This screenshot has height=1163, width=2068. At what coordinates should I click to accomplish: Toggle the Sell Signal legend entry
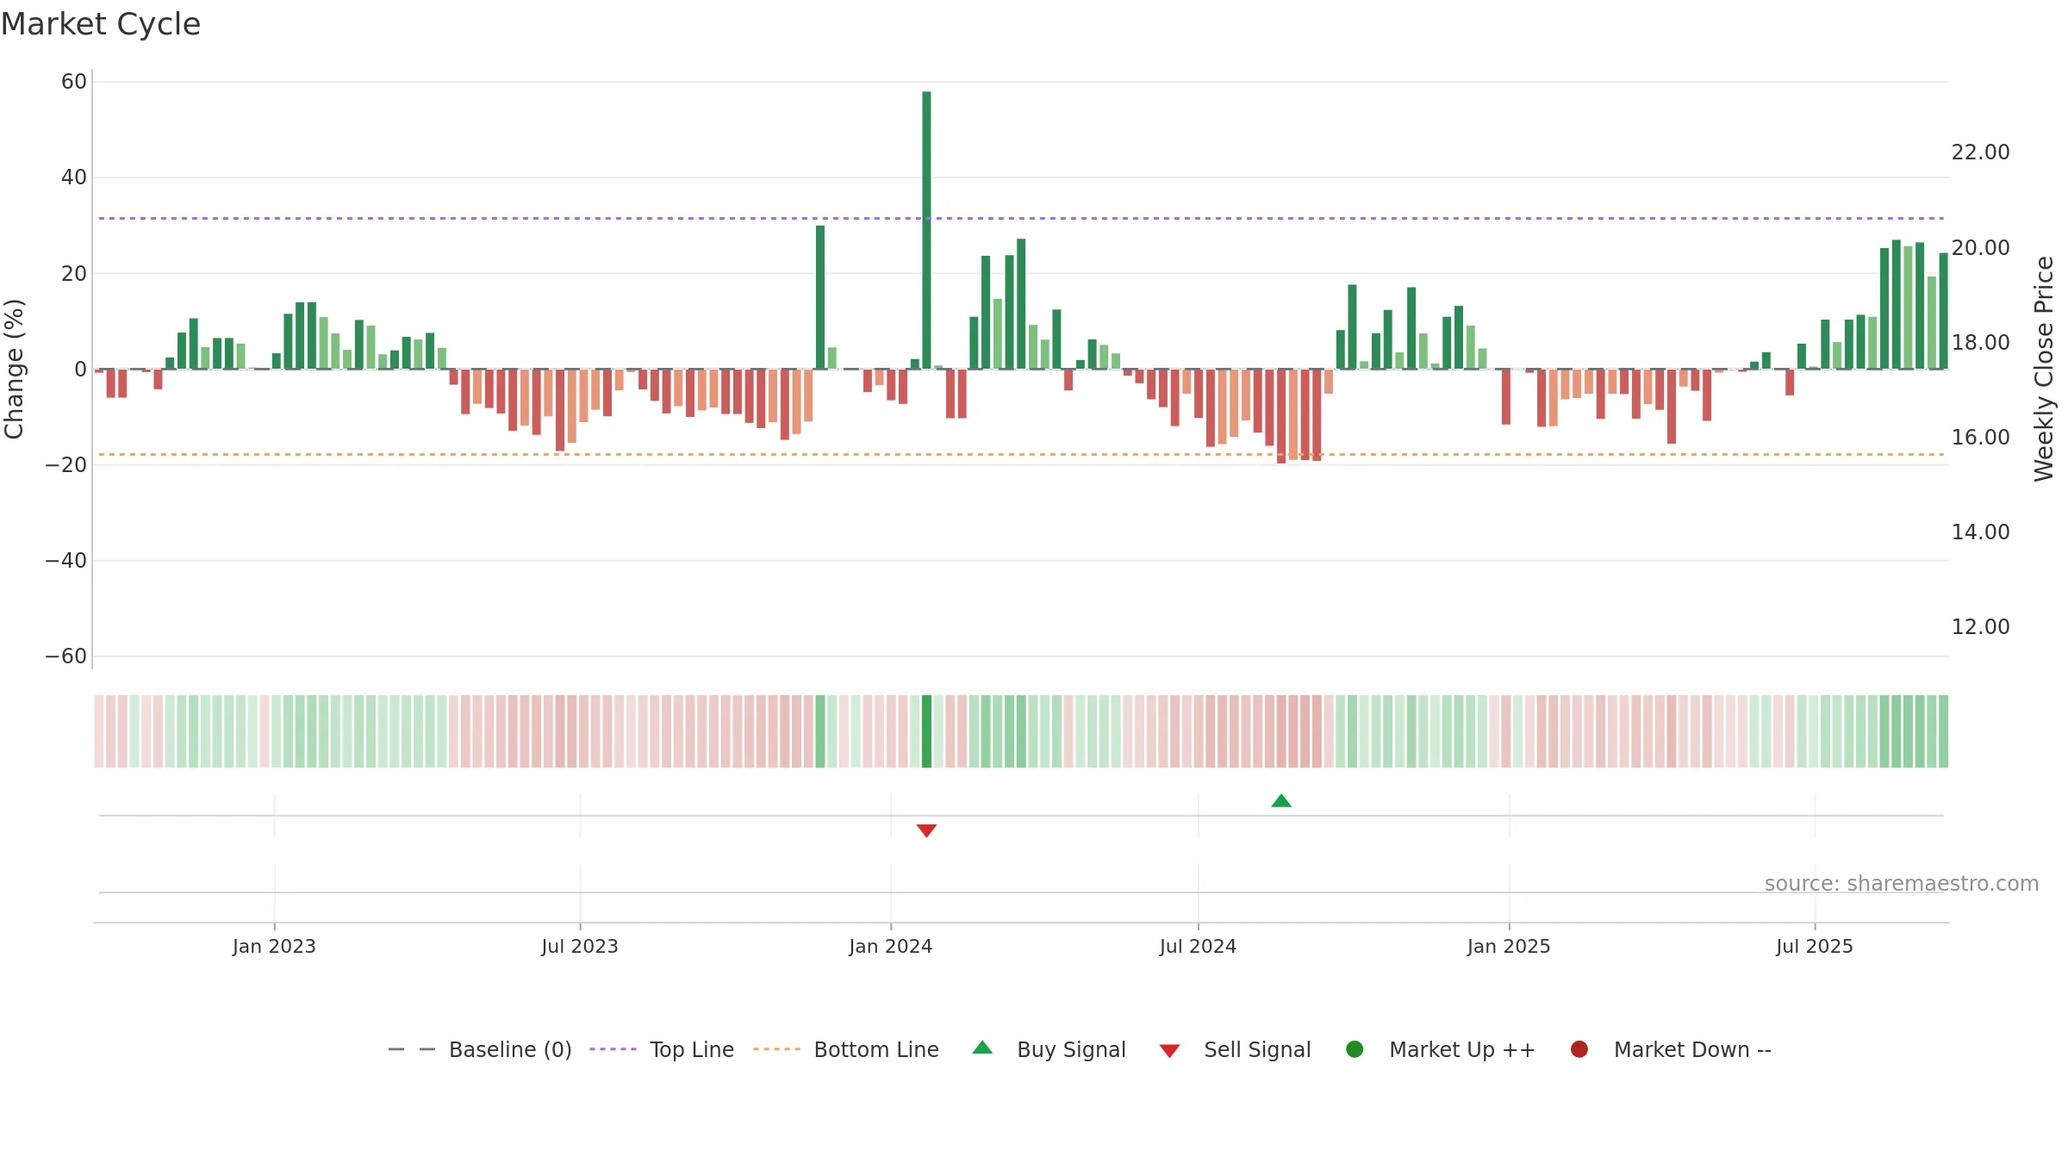pos(1235,1049)
